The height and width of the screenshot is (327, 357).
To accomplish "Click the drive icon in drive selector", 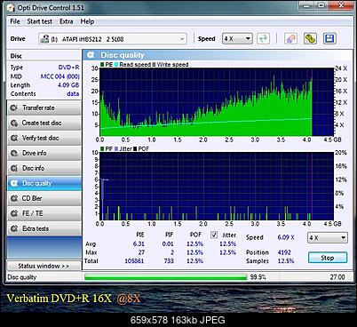I will [44, 39].
